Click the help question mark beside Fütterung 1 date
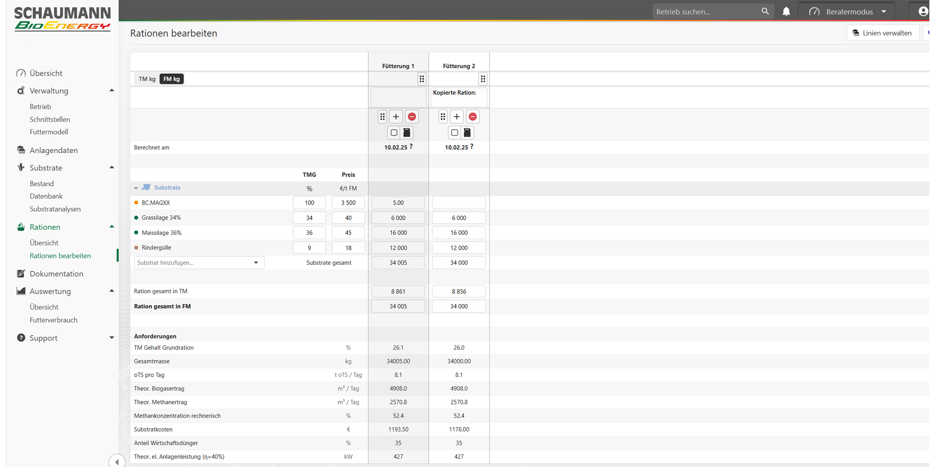The image size is (935, 467). [x=411, y=147]
